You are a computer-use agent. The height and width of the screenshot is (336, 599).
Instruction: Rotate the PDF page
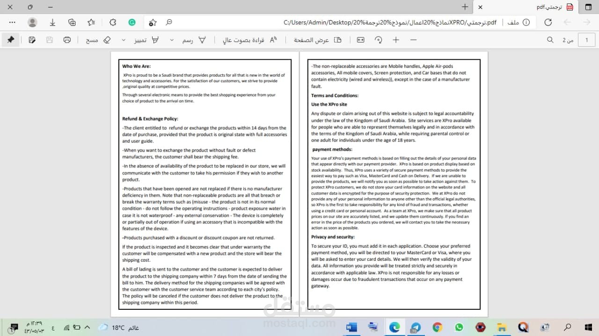point(378,40)
